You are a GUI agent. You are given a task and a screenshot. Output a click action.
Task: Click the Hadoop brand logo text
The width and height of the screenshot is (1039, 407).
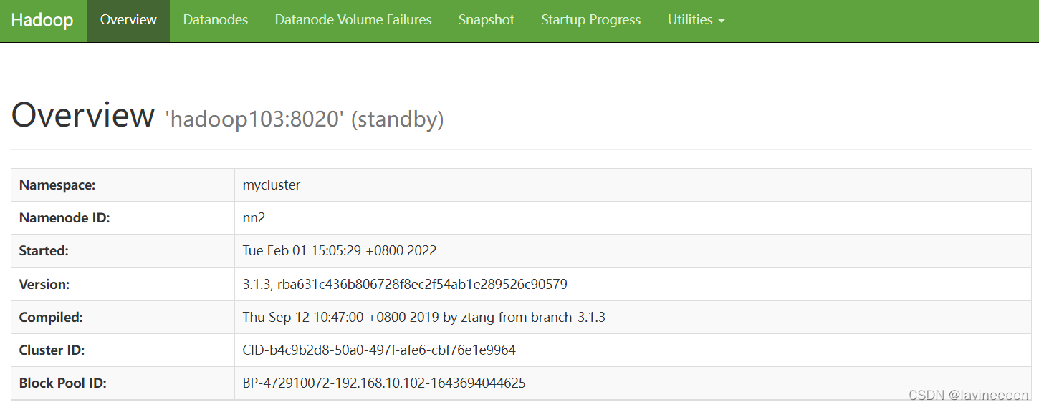(42, 20)
